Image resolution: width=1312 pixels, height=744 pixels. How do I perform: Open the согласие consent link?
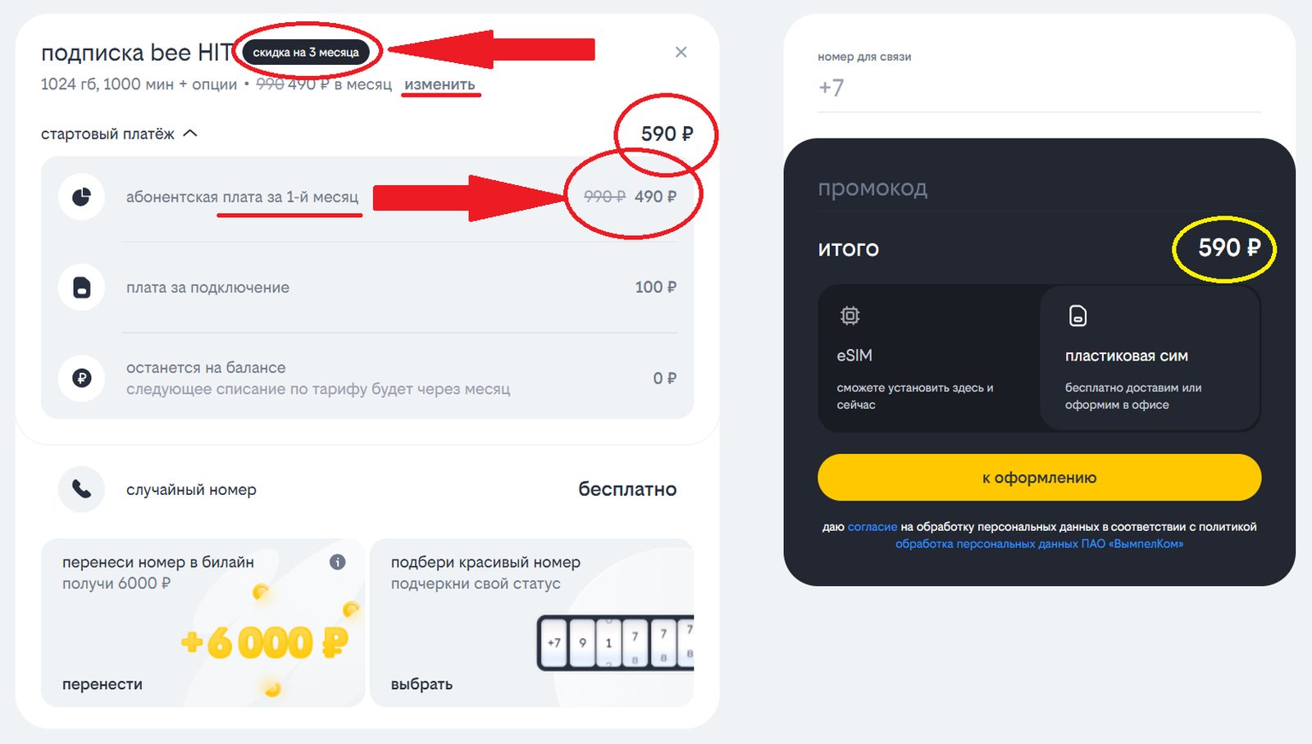point(872,527)
